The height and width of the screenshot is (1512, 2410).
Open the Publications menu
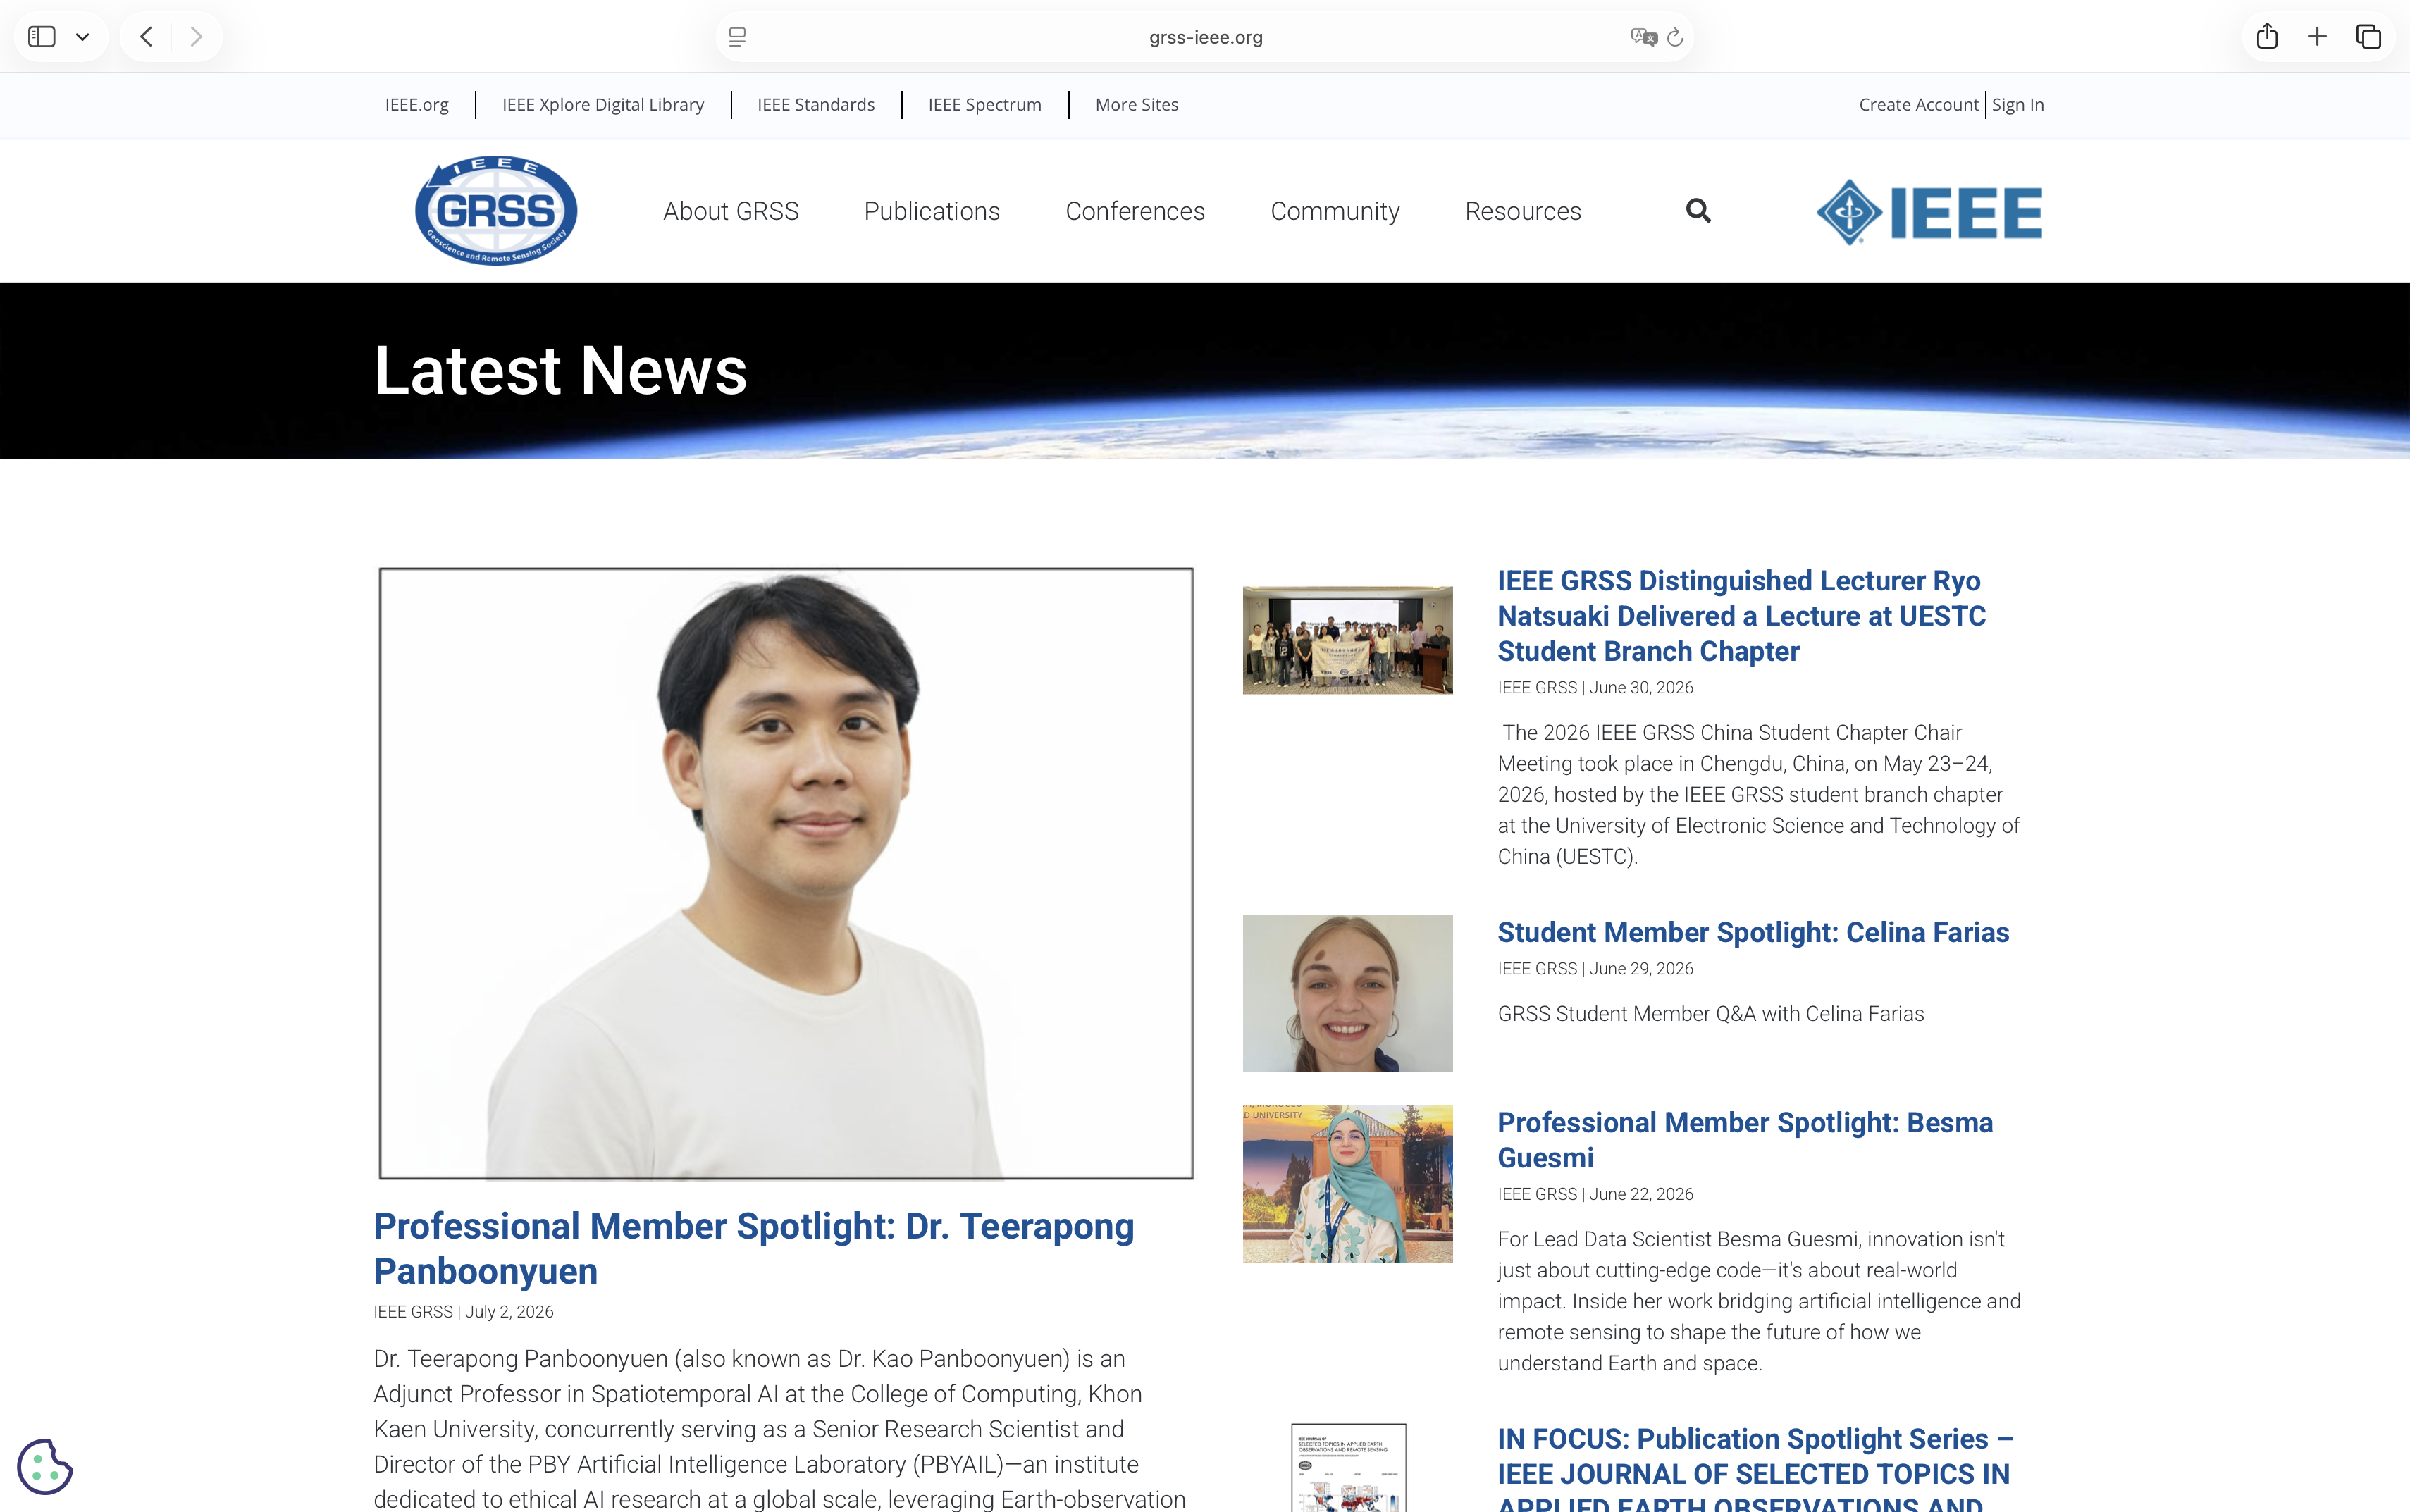[932, 211]
